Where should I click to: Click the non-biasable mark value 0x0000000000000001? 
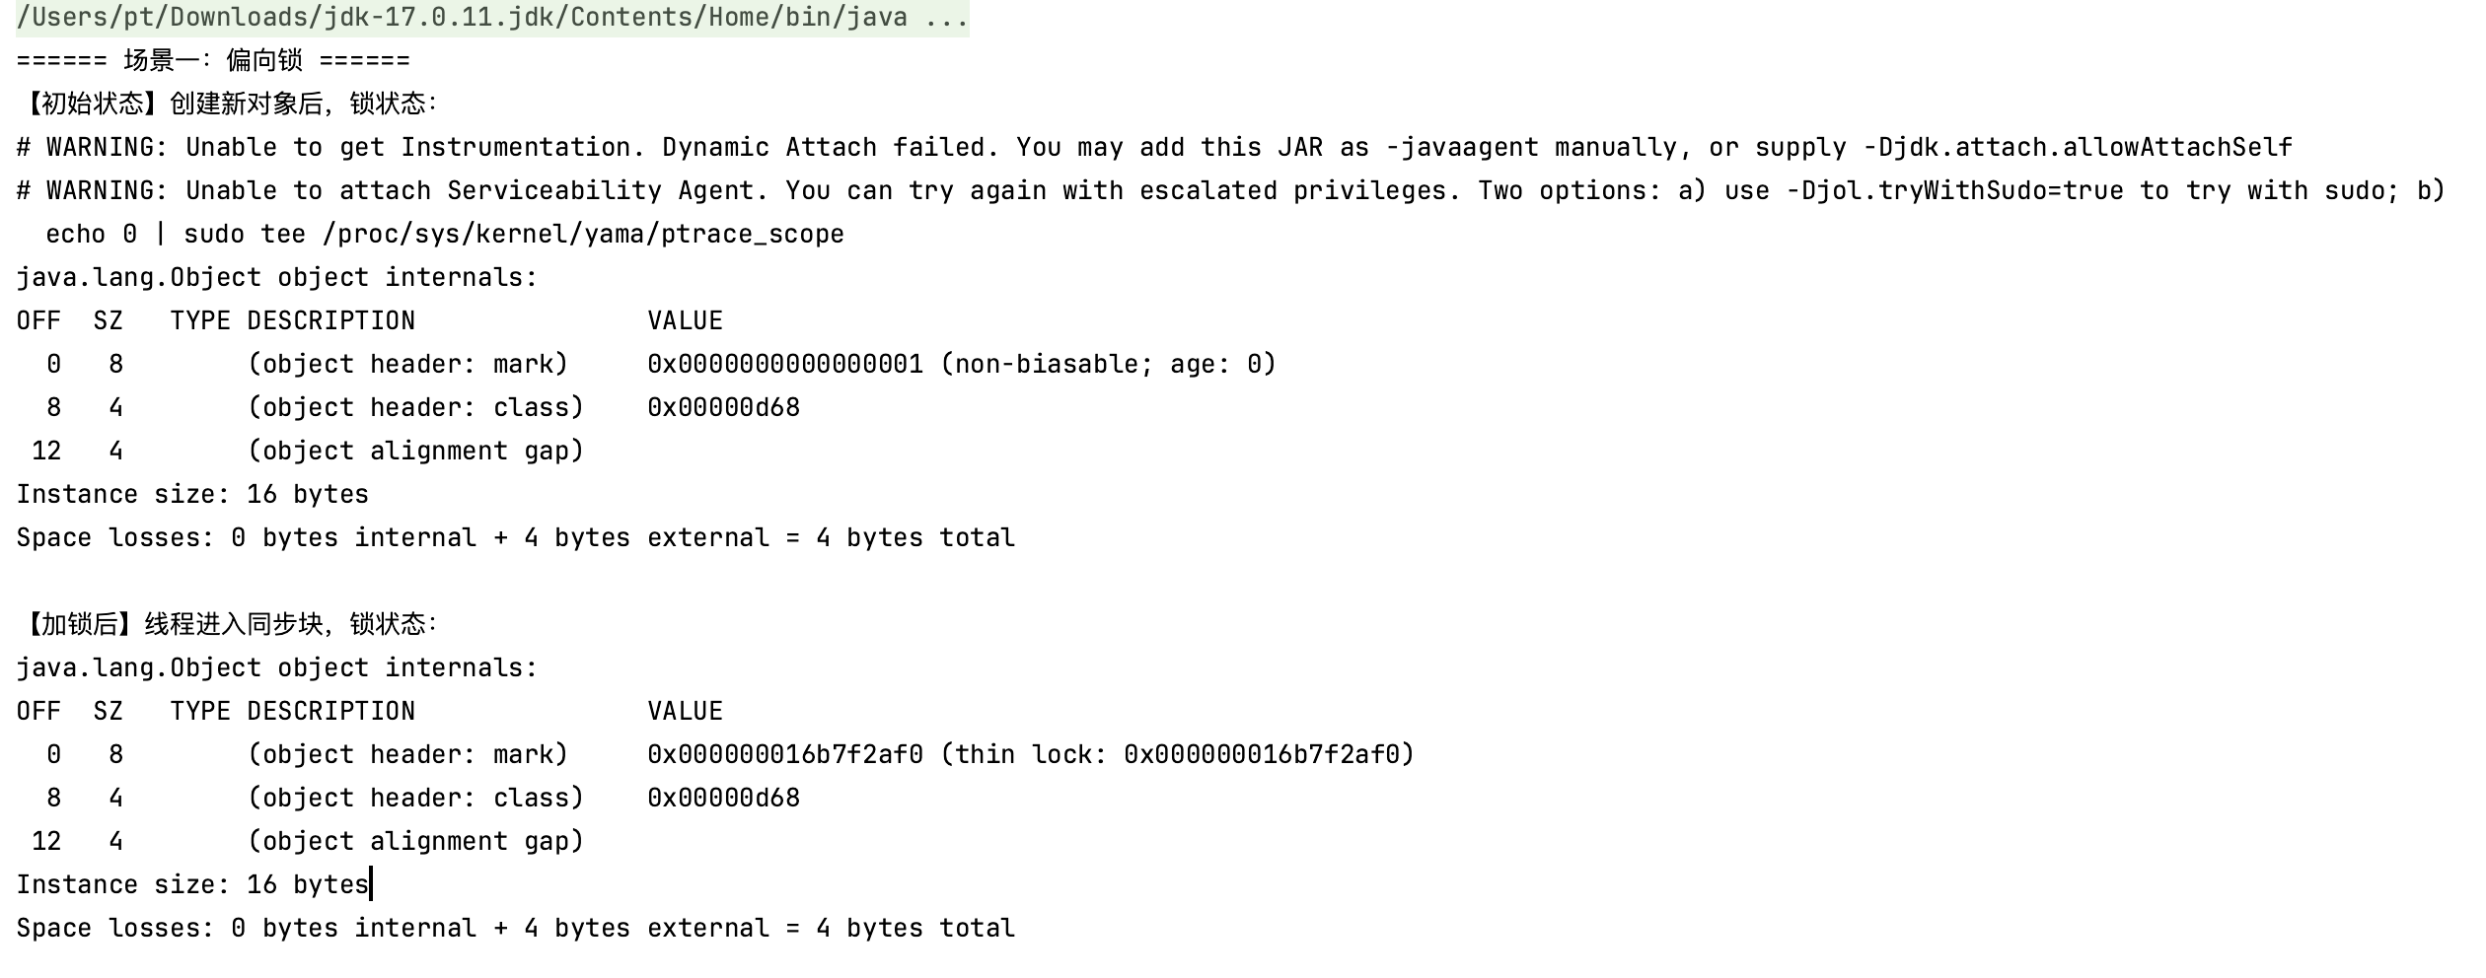[785, 365]
